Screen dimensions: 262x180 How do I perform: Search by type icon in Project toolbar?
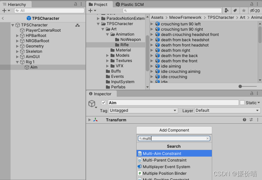227,11
